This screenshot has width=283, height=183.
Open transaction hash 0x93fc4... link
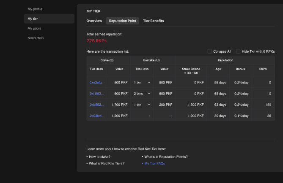point(97,116)
